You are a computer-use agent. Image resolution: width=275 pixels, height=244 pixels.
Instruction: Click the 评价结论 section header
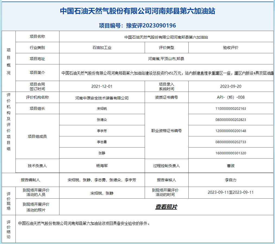point(9,229)
